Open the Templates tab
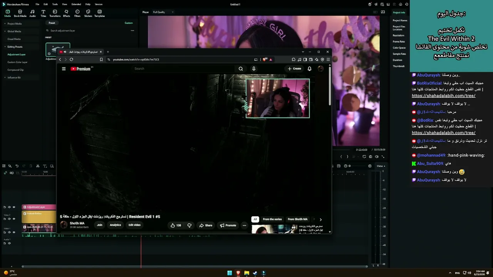This screenshot has height=277, width=493. point(99,13)
